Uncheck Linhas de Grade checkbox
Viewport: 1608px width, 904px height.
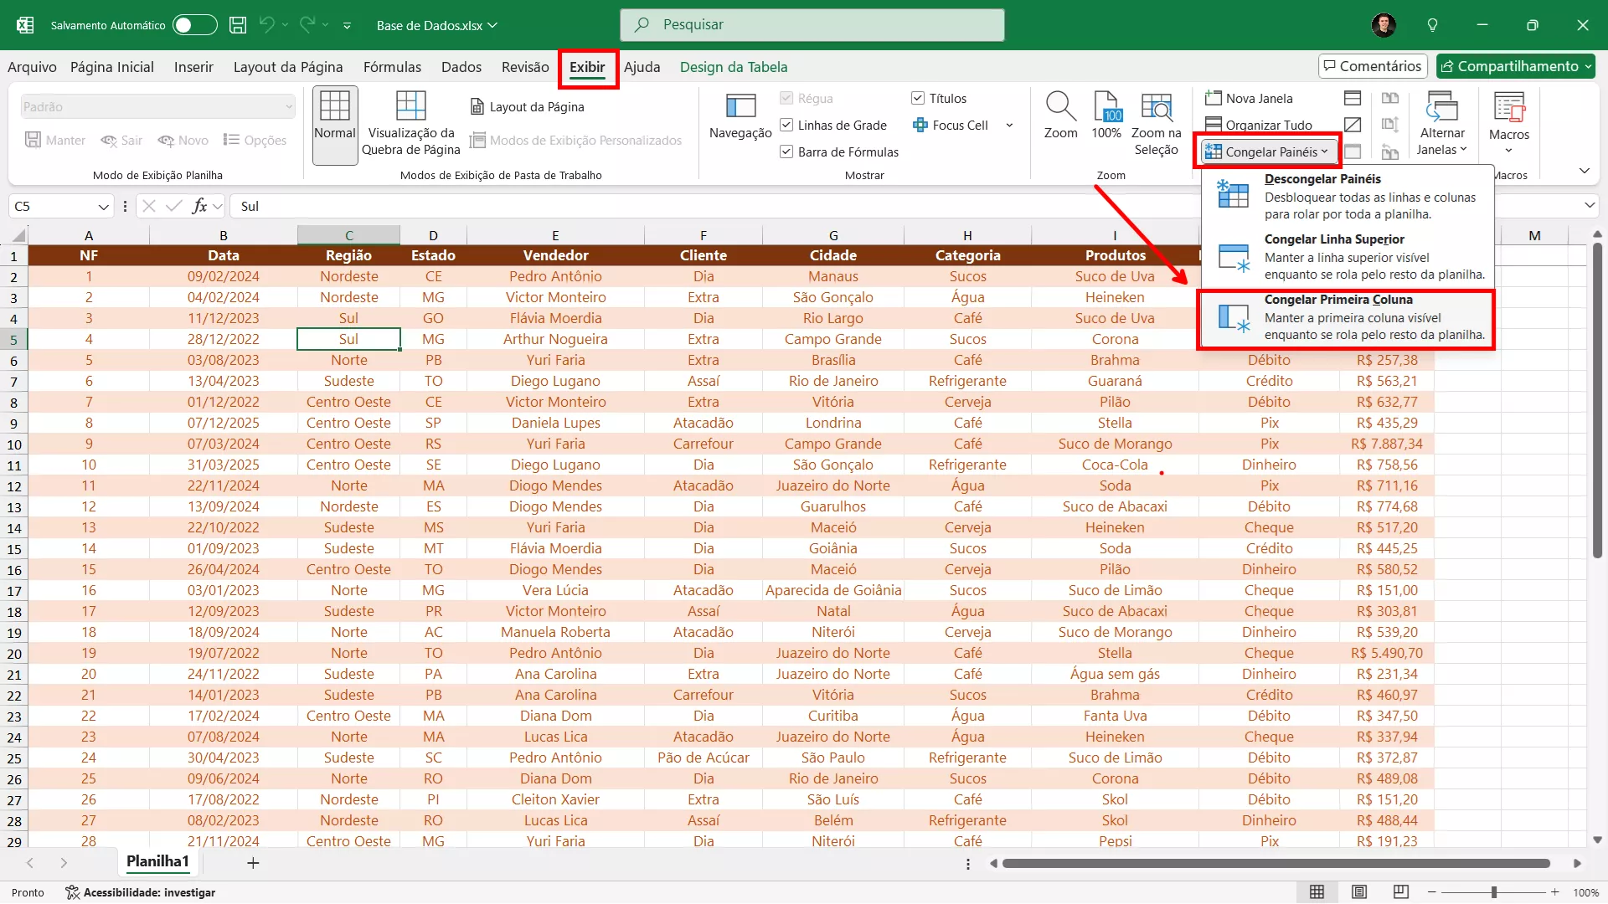click(786, 126)
